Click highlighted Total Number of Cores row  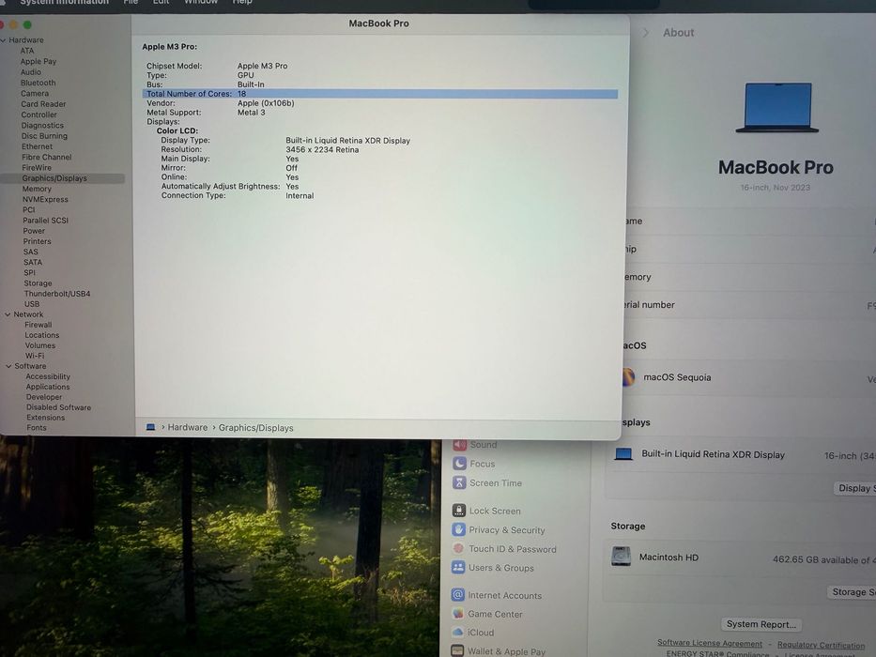click(380, 94)
